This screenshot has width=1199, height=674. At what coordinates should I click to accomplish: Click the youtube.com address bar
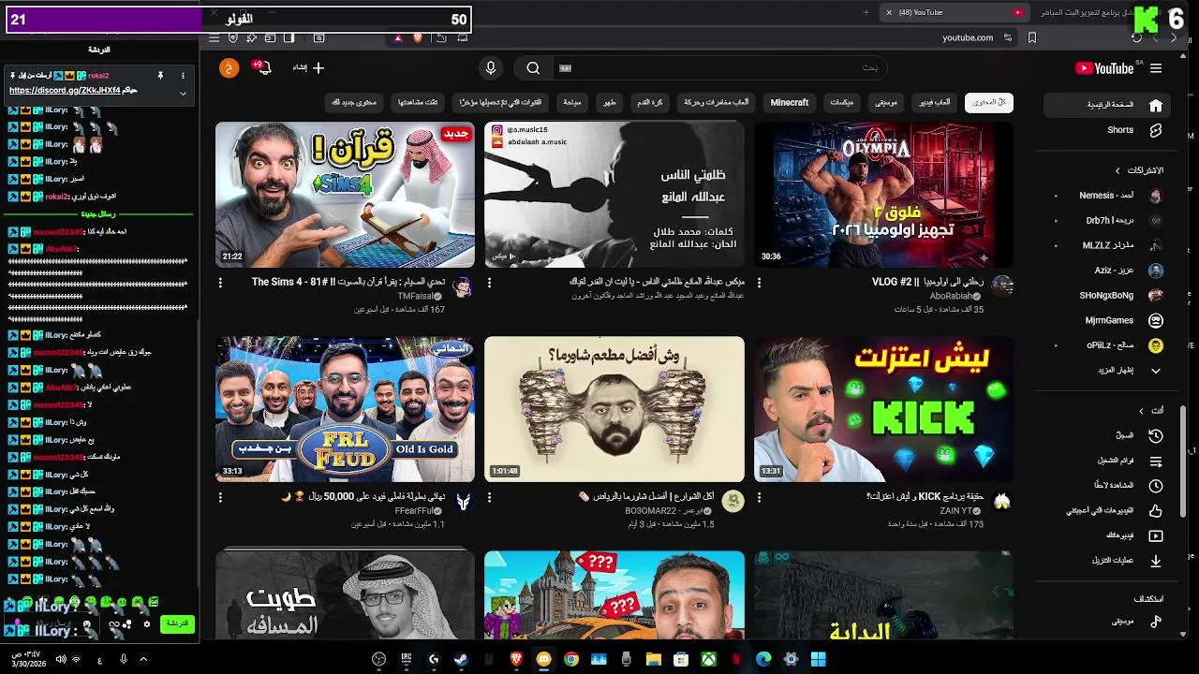[x=967, y=37]
